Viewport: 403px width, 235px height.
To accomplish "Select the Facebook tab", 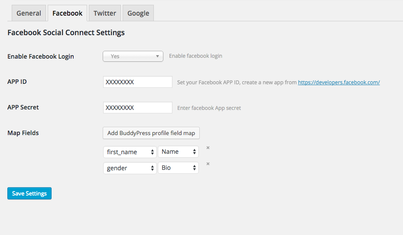I will (67, 13).
